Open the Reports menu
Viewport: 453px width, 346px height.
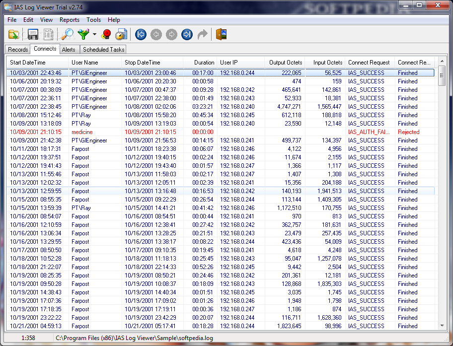click(70, 20)
